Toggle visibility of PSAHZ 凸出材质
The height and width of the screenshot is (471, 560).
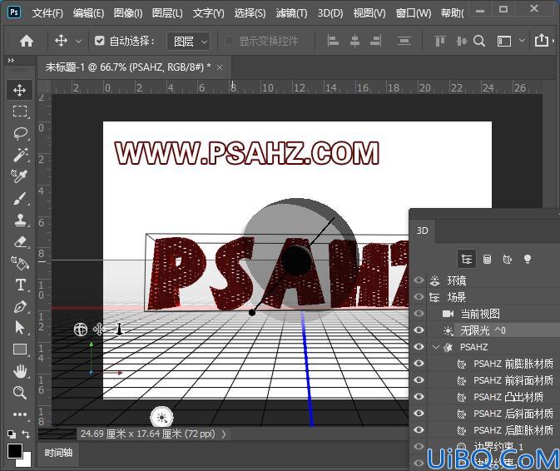pyautogui.click(x=419, y=396)
